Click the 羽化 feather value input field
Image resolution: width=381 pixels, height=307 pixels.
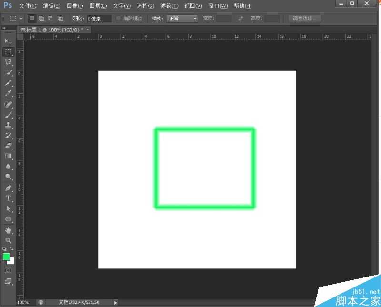pos(99,19)
